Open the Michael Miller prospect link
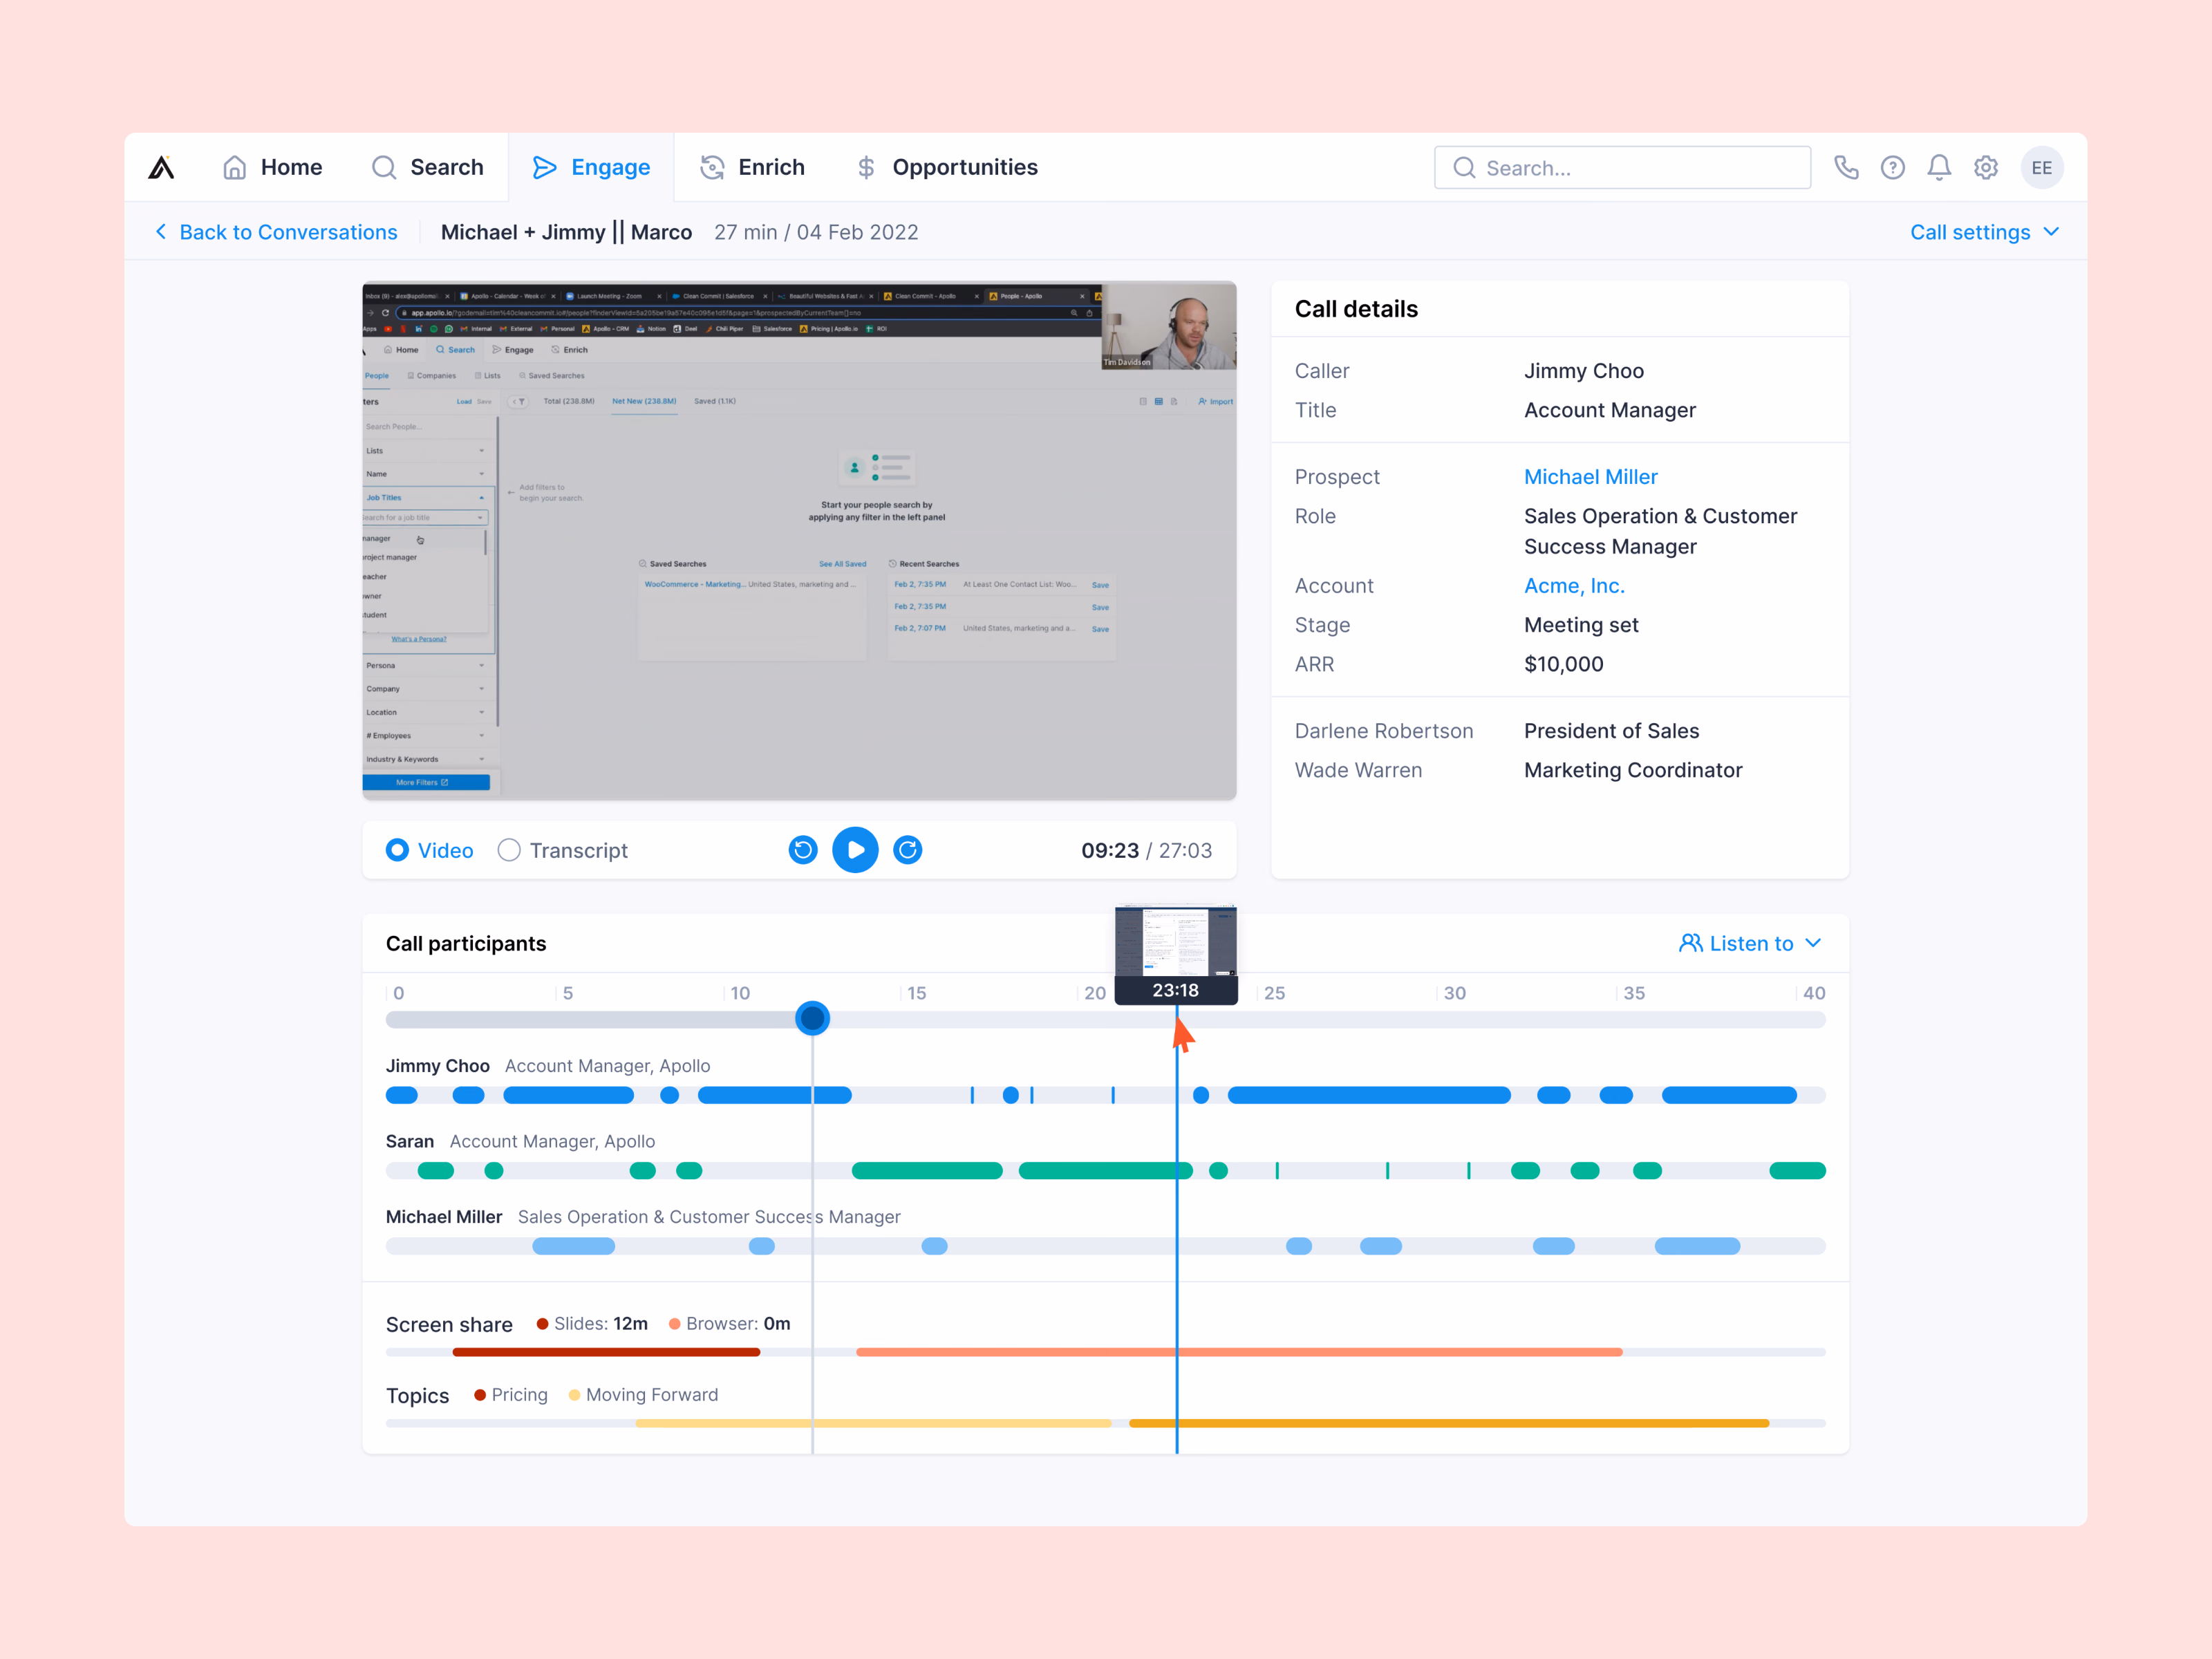This screenshot has height=1659, width=2212. [1590, 477]
